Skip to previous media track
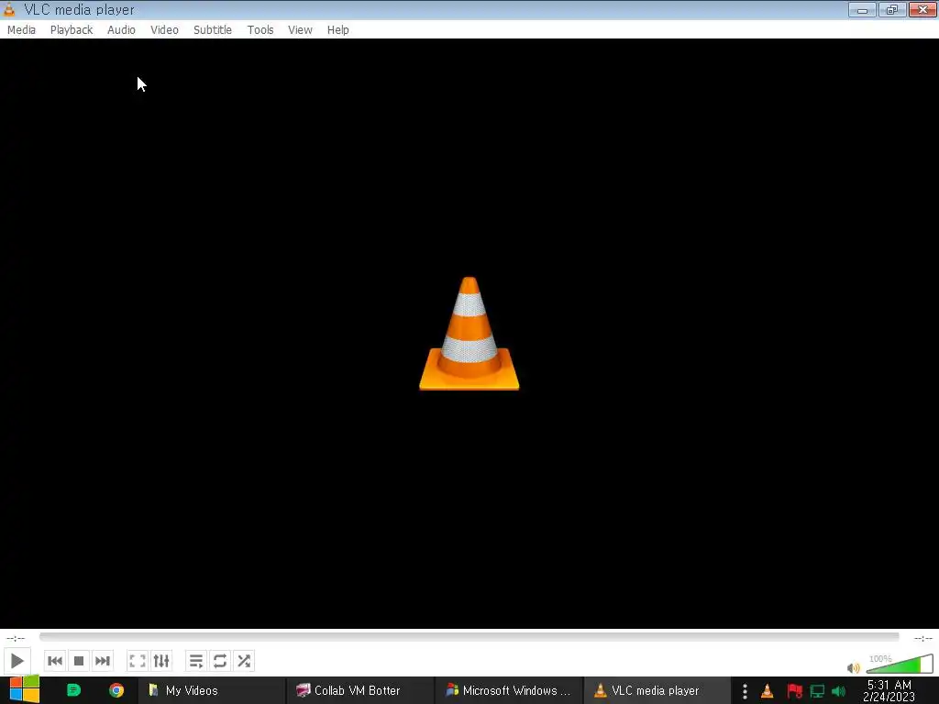 [55, 661]
